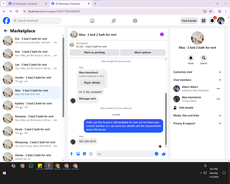
Task: Show hidden system tray icons chevron
Action: click(x=201, y=173)
